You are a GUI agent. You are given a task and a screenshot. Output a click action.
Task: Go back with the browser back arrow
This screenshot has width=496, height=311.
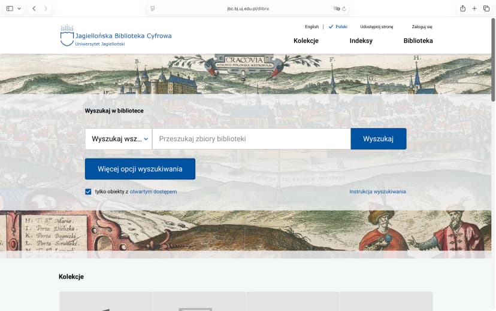34,8
